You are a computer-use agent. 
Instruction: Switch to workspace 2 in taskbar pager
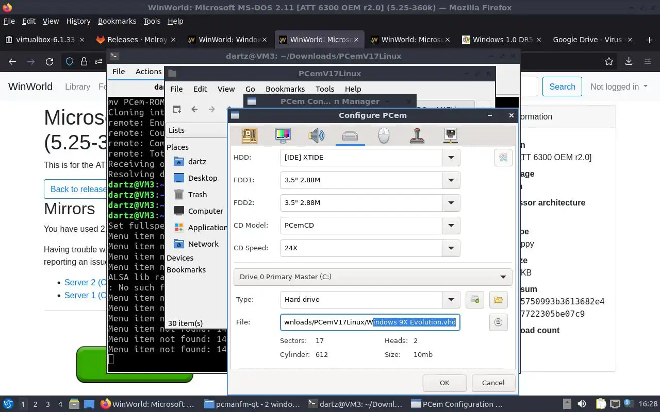click(x=36, y=404)
